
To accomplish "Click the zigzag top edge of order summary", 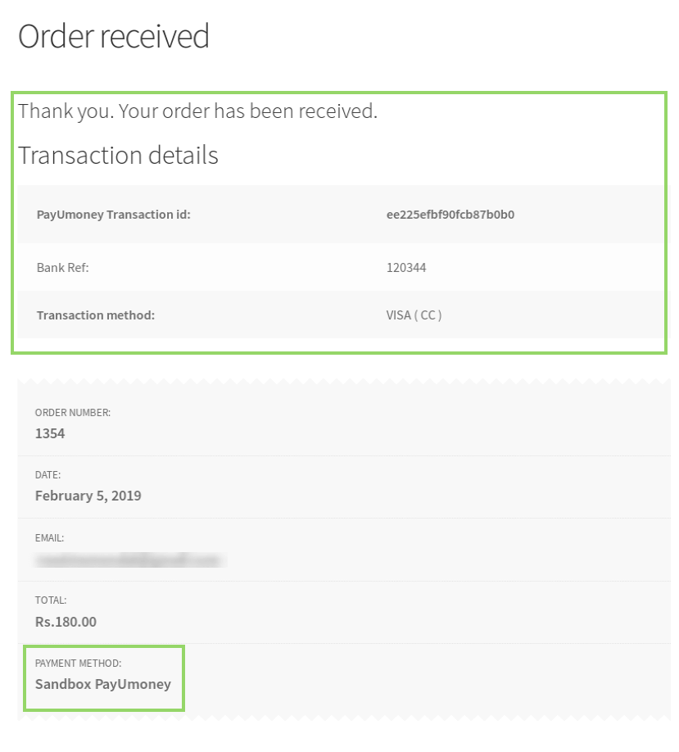I will (344, 382).
